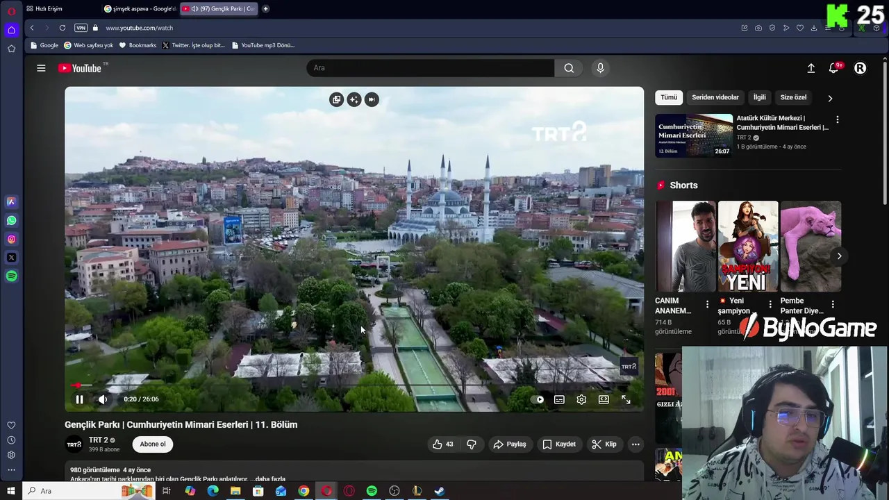Image resolution: width=889 pixels, height=500 pixels.
Task: Open the Pembe Panter short thumbnail
Action: tap(811, 247)
